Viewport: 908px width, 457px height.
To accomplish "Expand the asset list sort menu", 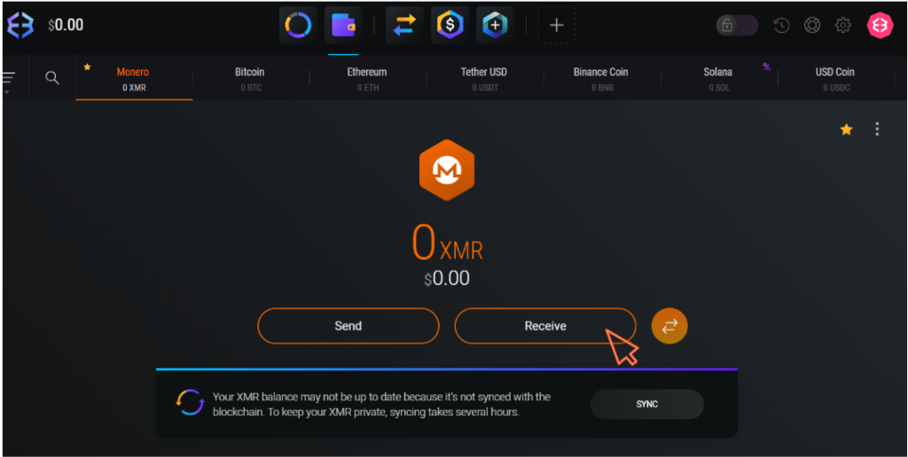I will [x=9, y=80].
